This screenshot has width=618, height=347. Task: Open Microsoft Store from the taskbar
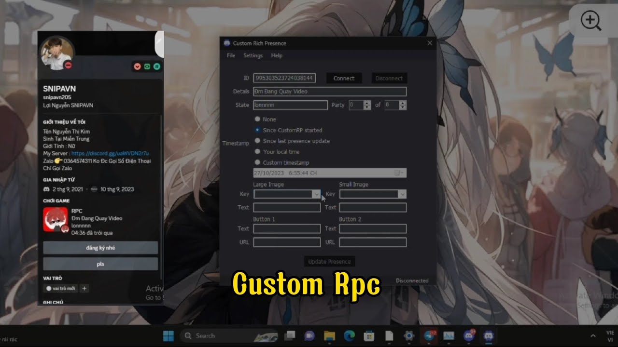[x=369, y=335]
